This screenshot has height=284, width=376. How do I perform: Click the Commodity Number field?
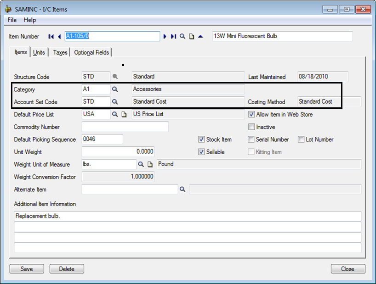coord(125,127)
